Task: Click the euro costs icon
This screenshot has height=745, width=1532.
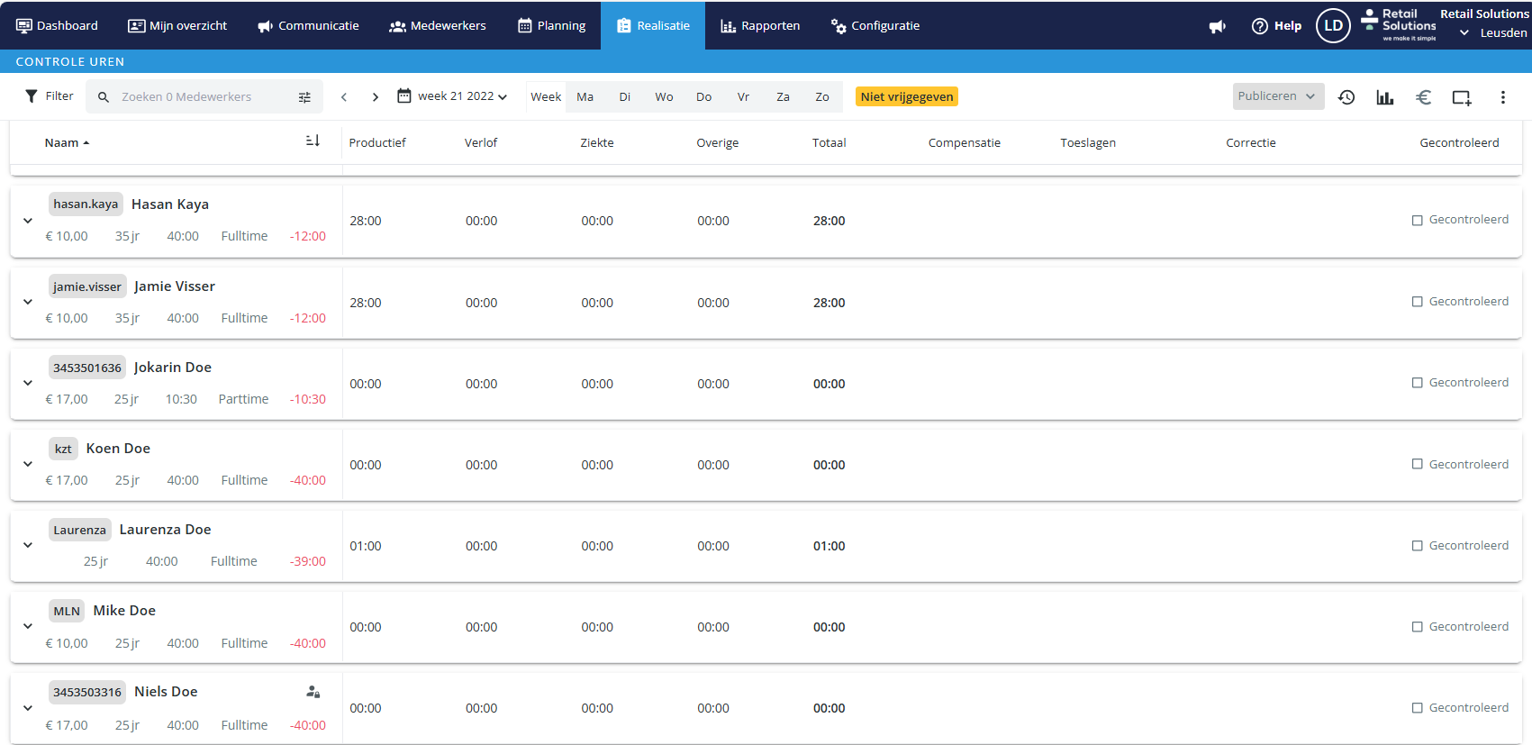Action: 1423,97
